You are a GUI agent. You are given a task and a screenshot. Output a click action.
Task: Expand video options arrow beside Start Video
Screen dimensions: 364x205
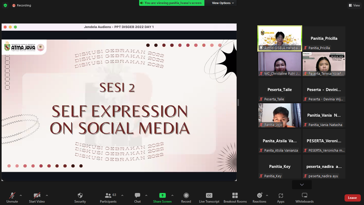[47, 195]
